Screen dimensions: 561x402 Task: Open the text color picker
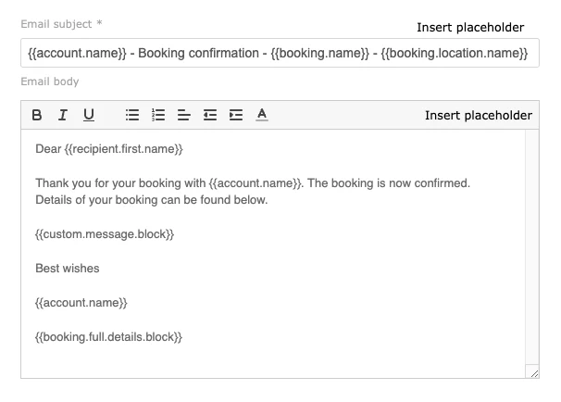262,115
